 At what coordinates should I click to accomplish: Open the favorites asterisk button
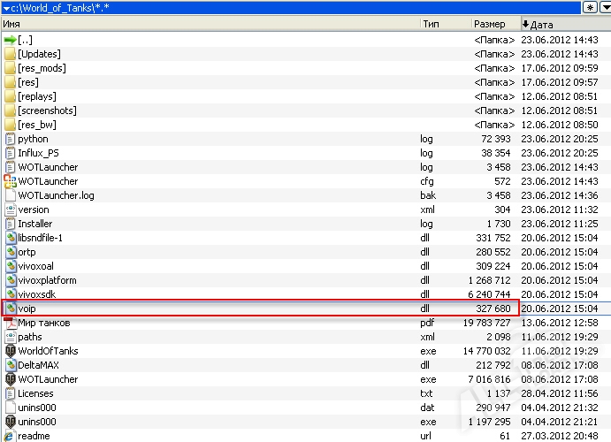pos(590,7)
